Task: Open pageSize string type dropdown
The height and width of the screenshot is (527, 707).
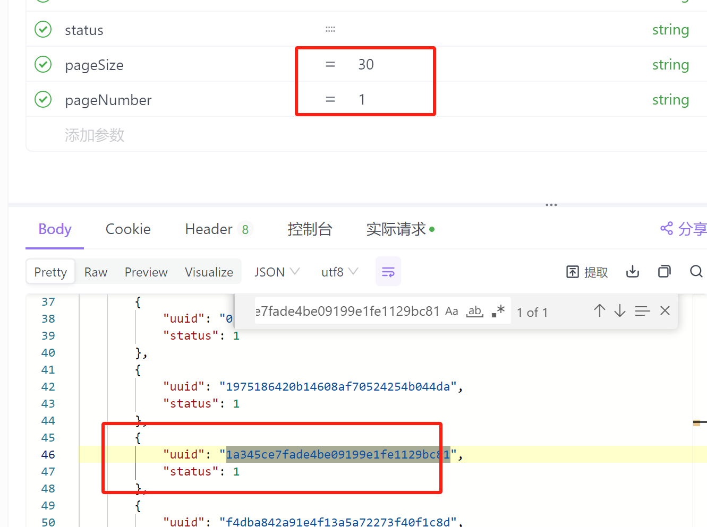Action: [670, 65]
